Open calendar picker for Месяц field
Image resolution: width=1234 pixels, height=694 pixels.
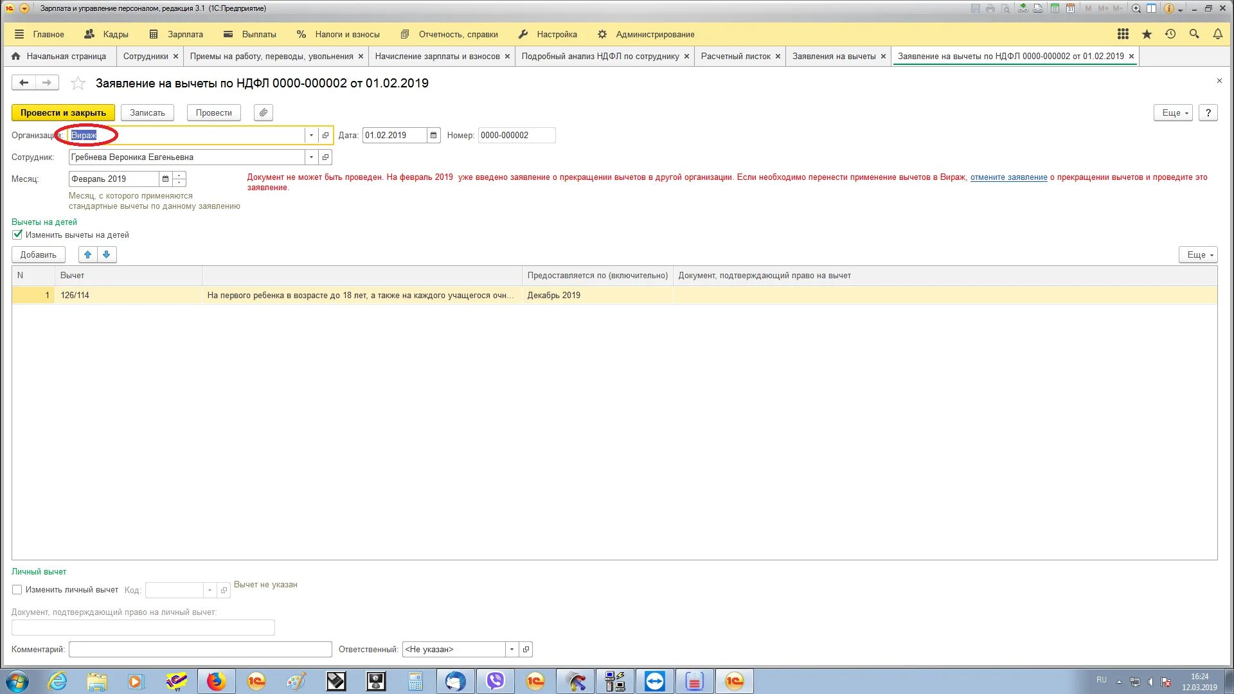click(x=165, y=179)
